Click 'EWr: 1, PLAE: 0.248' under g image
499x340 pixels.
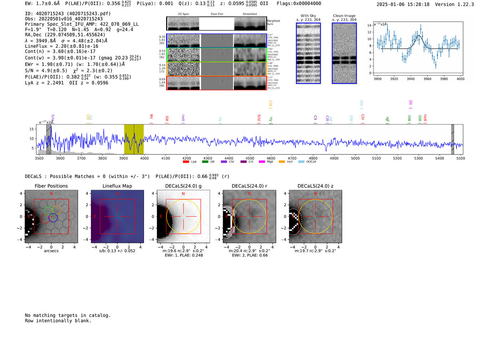[184, 255]
